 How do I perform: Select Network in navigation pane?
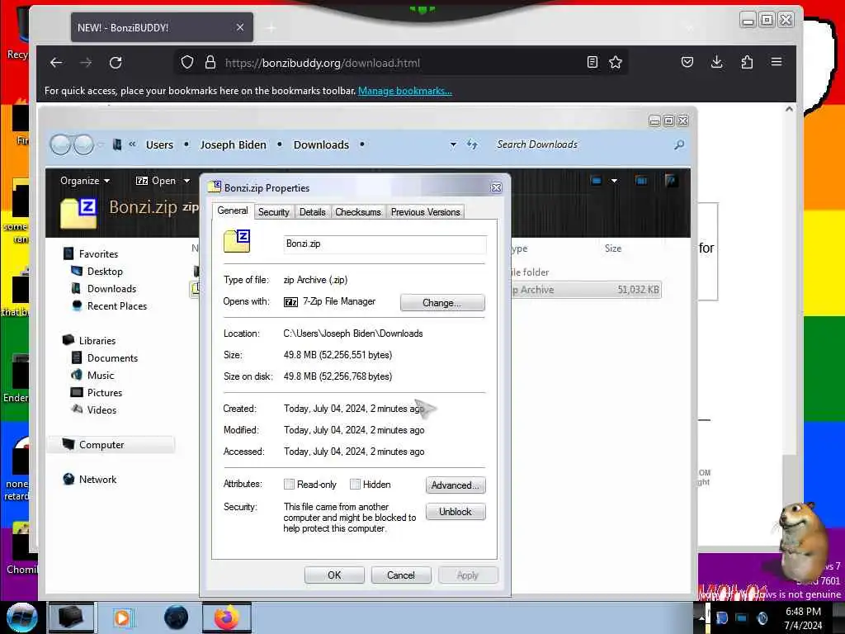point(97,480)
